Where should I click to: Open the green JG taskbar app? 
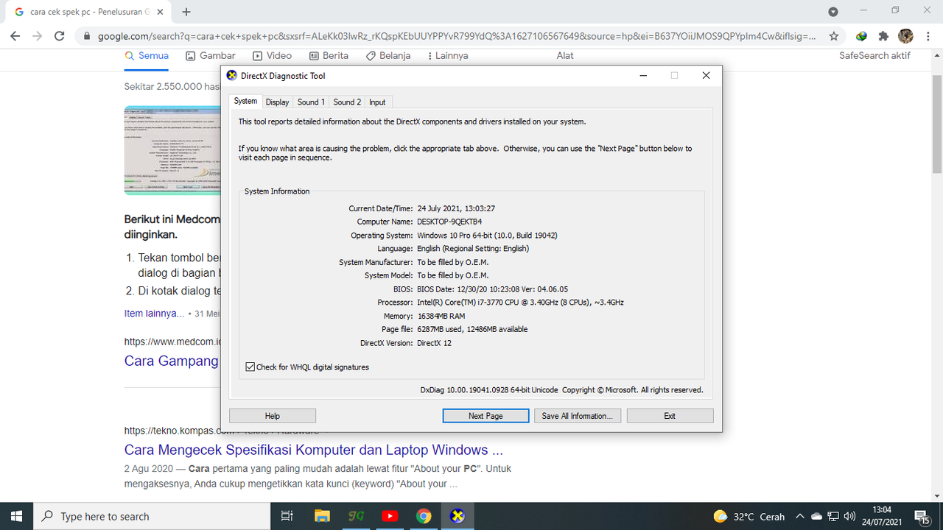[x=356, y=516]
